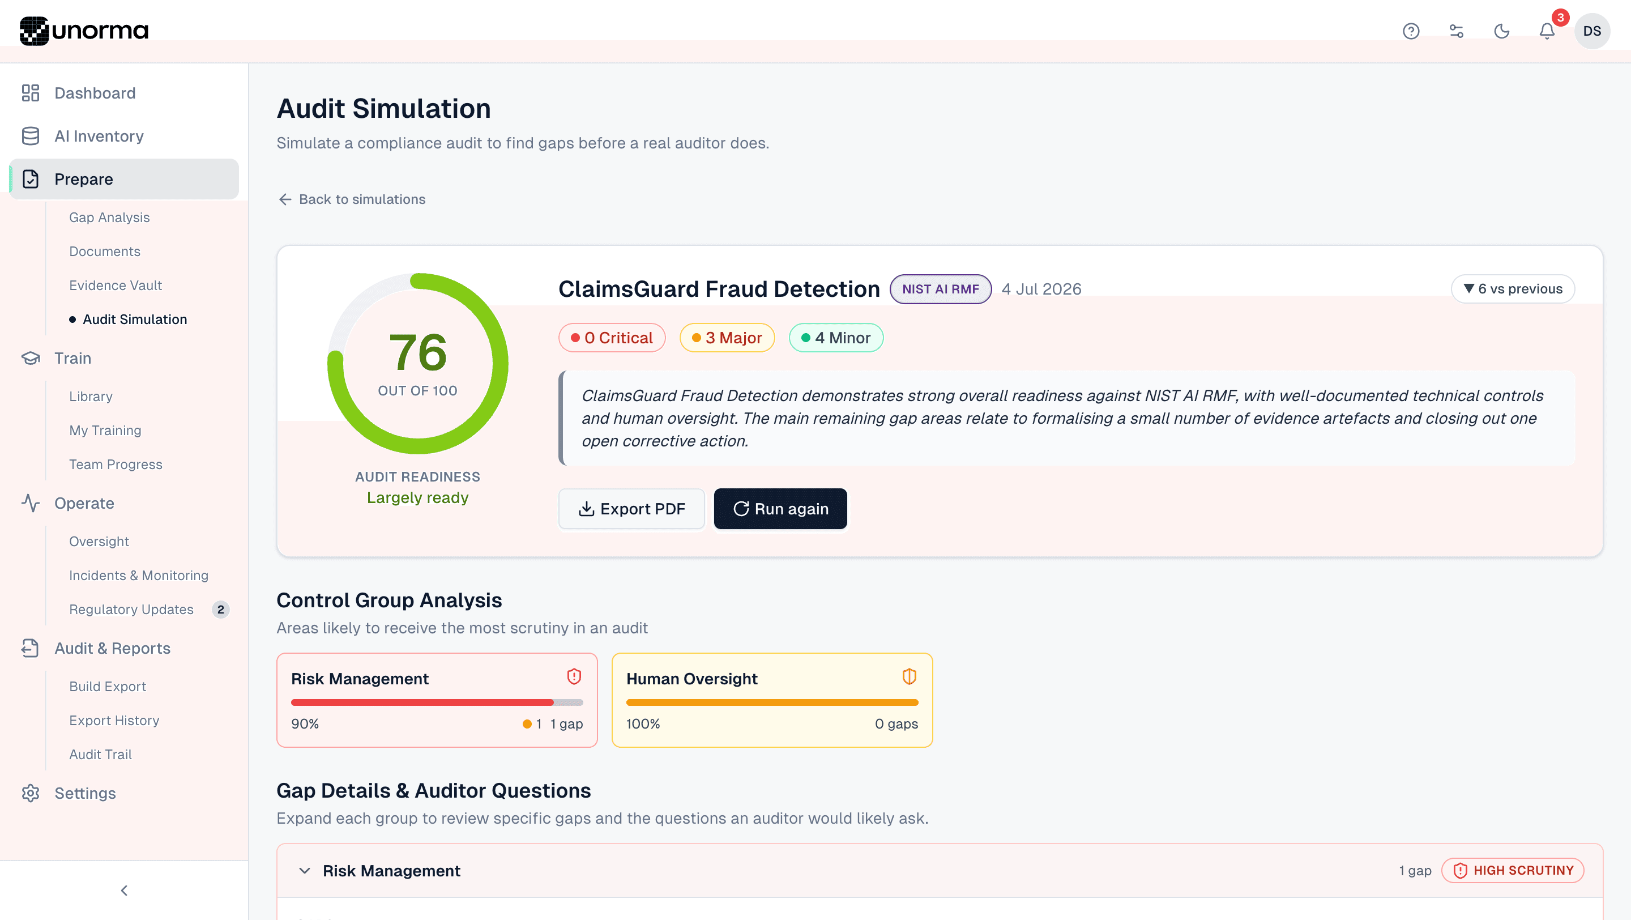Toggle dark mode moon icon
This screenshot has width=1631, height=920.
click(x=1502, y=31)
